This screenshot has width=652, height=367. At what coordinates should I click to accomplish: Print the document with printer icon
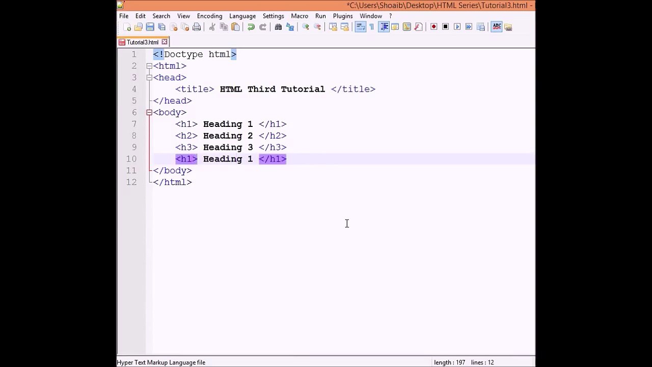(x=197, y=27)
